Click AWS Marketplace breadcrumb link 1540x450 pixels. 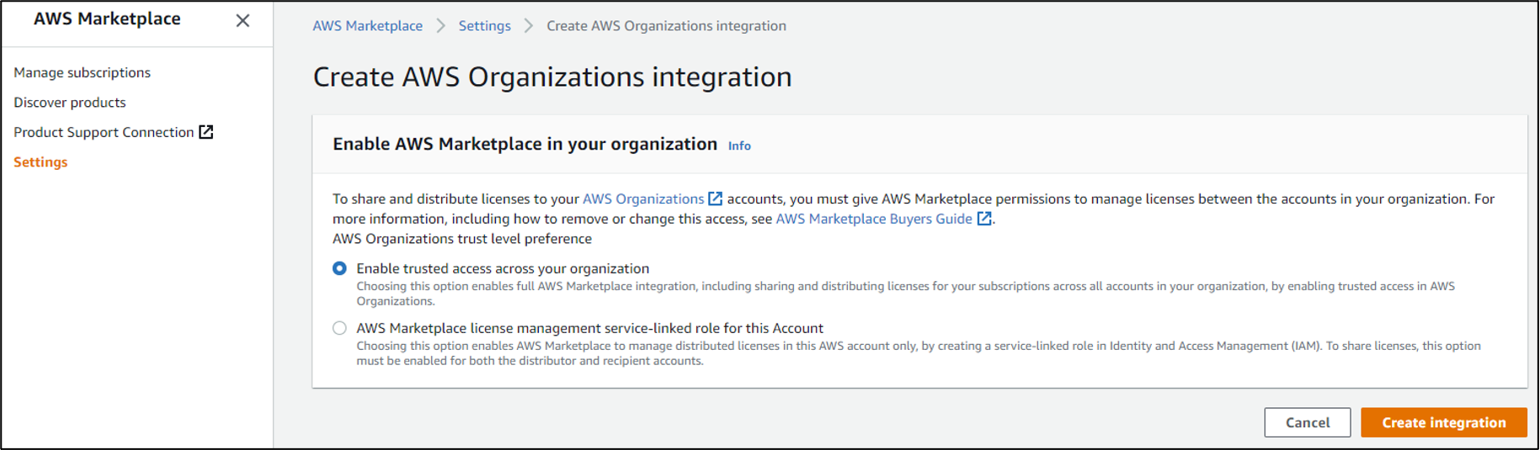pos(367,26)
